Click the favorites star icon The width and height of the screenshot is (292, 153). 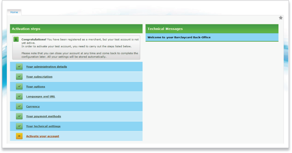click(281, 18)
